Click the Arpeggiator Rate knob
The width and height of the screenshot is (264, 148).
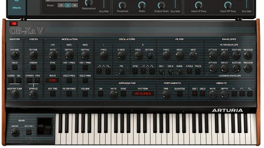pos(114,94)
